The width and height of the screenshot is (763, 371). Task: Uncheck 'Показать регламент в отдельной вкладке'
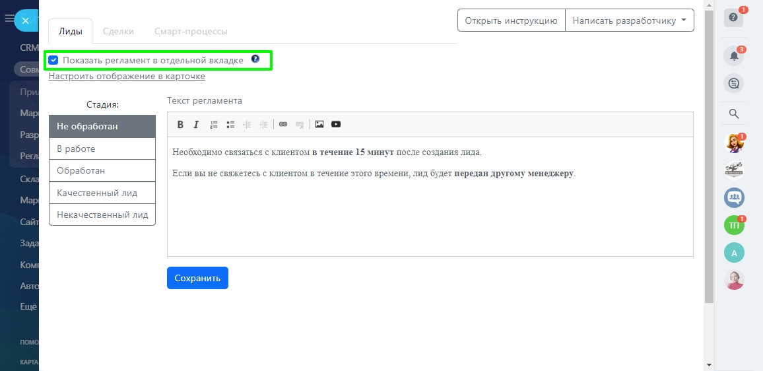tap(54, 61)
